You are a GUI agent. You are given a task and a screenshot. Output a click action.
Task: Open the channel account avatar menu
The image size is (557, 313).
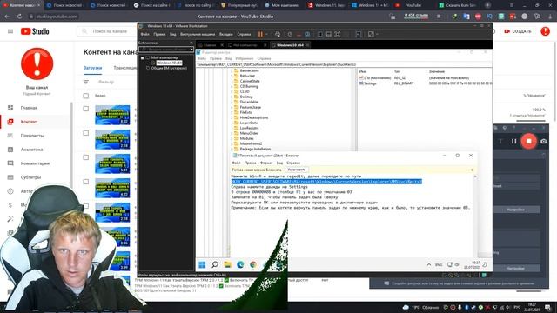click(545, 31)
